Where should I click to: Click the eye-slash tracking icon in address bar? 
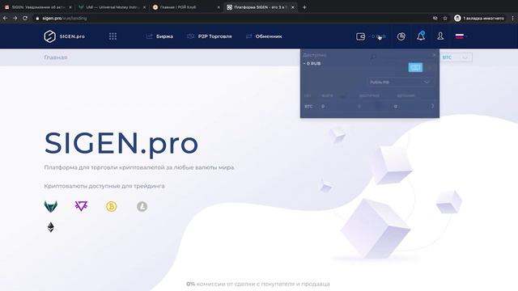point(435,18)
